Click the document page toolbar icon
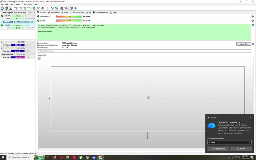Screen dimensions: 256x160 point(48,8)
